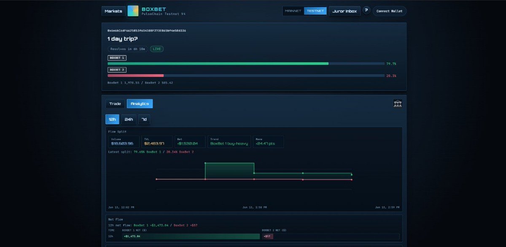
Task: Choose the 24h time range
Action: (129, 120)
